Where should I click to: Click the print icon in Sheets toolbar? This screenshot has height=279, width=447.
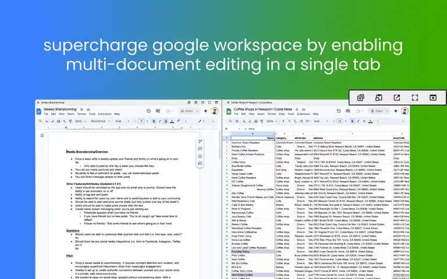coord(256,121)
